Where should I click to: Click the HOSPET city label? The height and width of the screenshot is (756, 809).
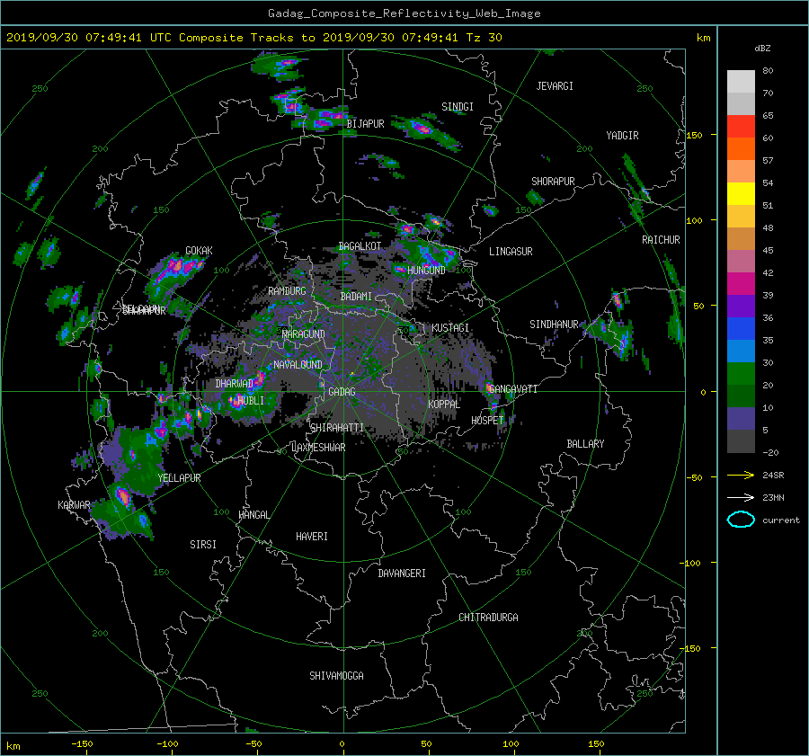coord(487,421)
